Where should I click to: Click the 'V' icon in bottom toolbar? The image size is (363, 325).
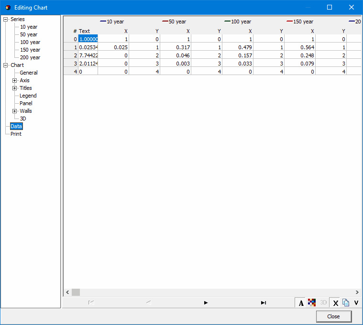[x=356, y=303]
